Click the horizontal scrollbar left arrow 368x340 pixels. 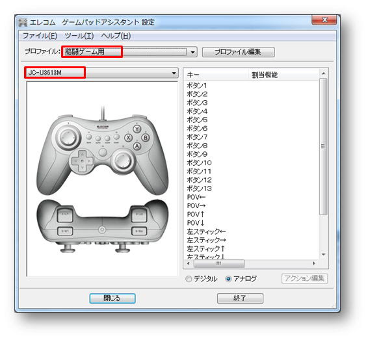tap(188, 263)
